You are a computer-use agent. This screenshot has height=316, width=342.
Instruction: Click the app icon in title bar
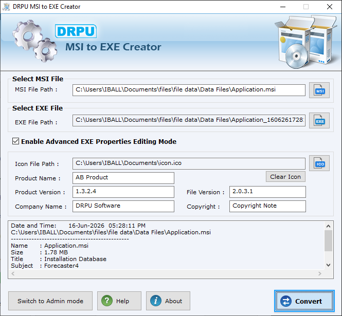pyautogui.click(x=6, y=7)
